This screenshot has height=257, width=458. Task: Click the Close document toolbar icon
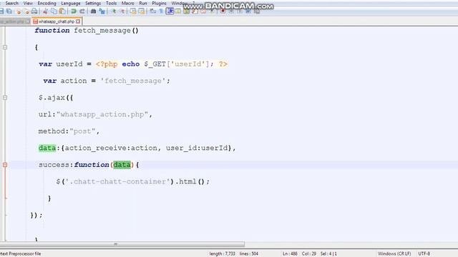coord(18,11)
